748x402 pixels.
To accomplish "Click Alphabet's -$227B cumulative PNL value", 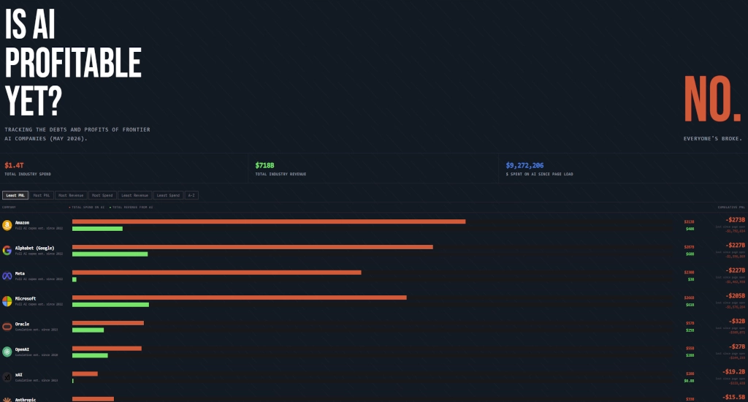I will click(735, 245).
